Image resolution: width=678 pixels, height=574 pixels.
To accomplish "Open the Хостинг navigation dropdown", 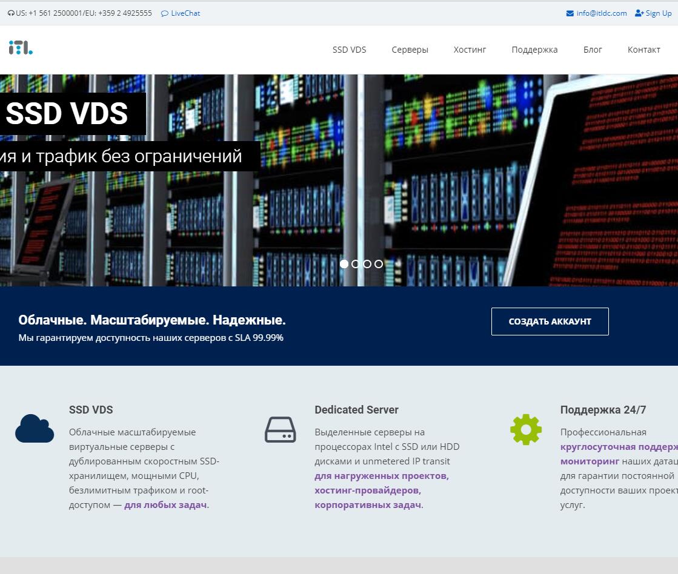I will coord(470,50).
